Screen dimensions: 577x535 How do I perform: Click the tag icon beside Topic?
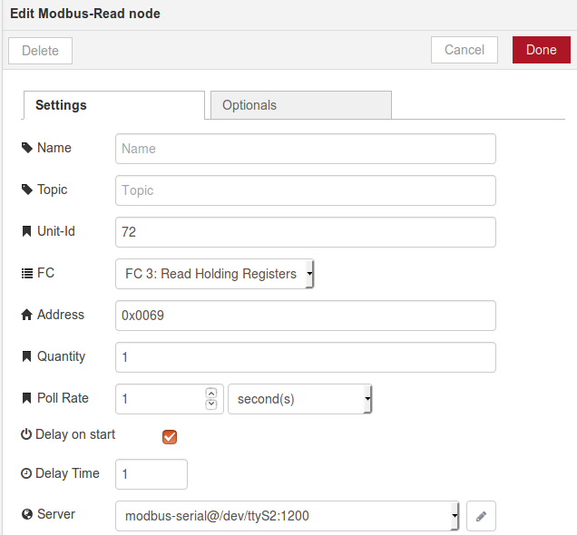(27, 190)
